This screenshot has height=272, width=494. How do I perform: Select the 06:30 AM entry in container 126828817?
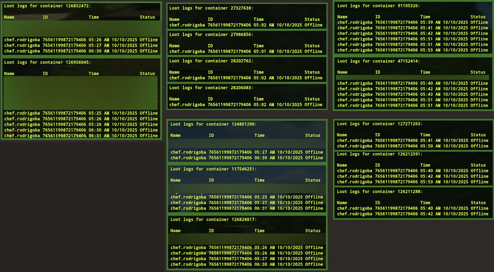(x=246, y=264)
